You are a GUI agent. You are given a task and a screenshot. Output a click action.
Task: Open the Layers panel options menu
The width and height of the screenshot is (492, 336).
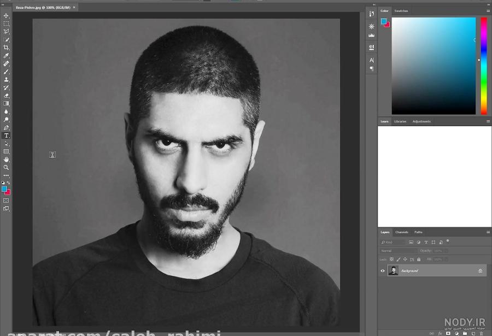(488, 232)
